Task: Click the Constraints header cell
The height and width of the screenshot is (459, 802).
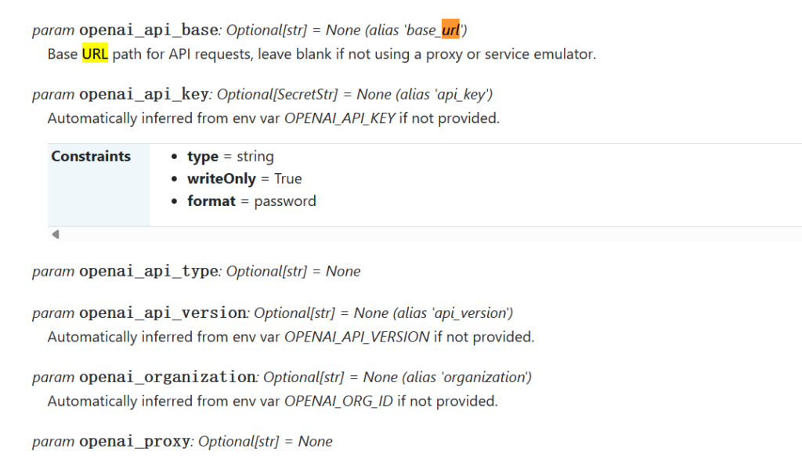Action: [91, 157]
